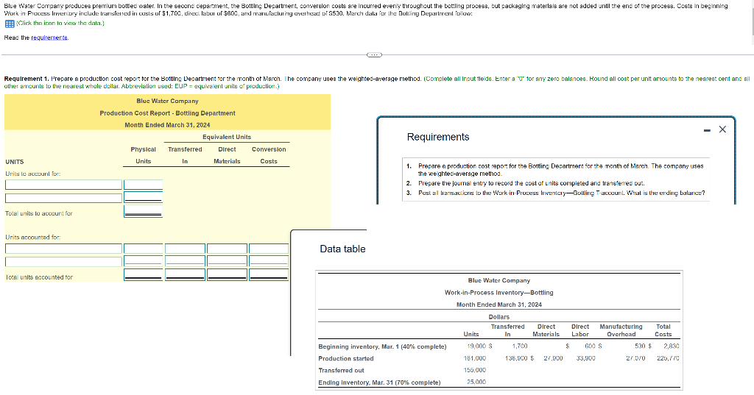Click 'Beginning inventory, Mar. 1 (40% complete)' row label
Screen dimensions: 754x395
point(382,346)
